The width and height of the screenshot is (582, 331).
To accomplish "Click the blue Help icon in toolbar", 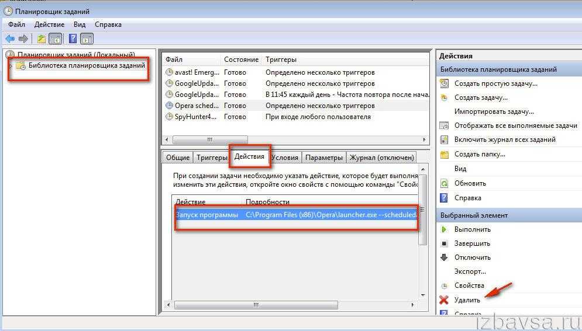I will [73, 39].
